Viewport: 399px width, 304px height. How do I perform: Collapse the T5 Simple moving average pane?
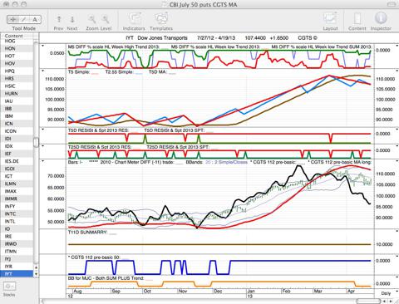pyautogui.click(x=43, y=71)
